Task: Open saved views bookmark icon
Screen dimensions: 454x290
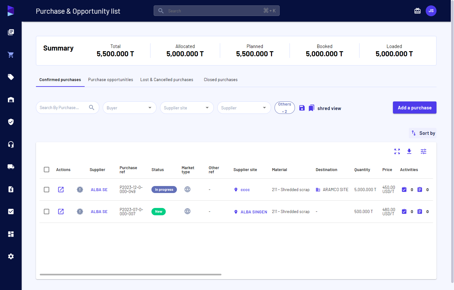Action: (x=311, y=108)
